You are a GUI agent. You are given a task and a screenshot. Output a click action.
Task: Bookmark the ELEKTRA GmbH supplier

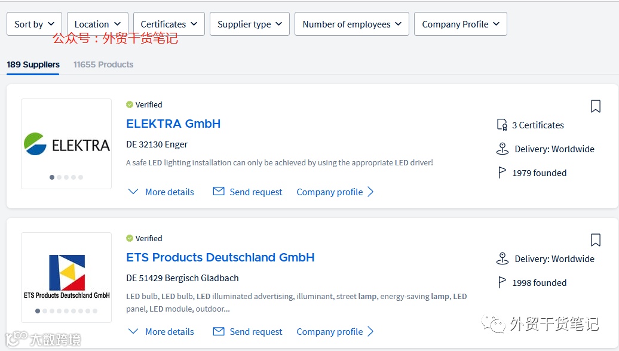(595, 106)
